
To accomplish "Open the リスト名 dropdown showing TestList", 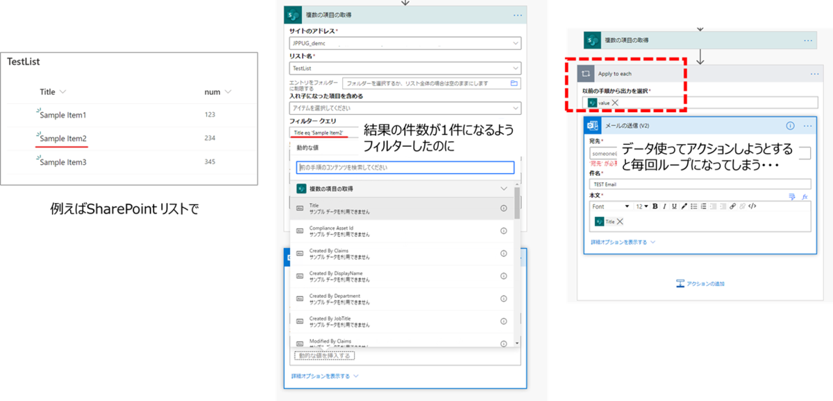I will pyautogui.click(x=515, y=66).
